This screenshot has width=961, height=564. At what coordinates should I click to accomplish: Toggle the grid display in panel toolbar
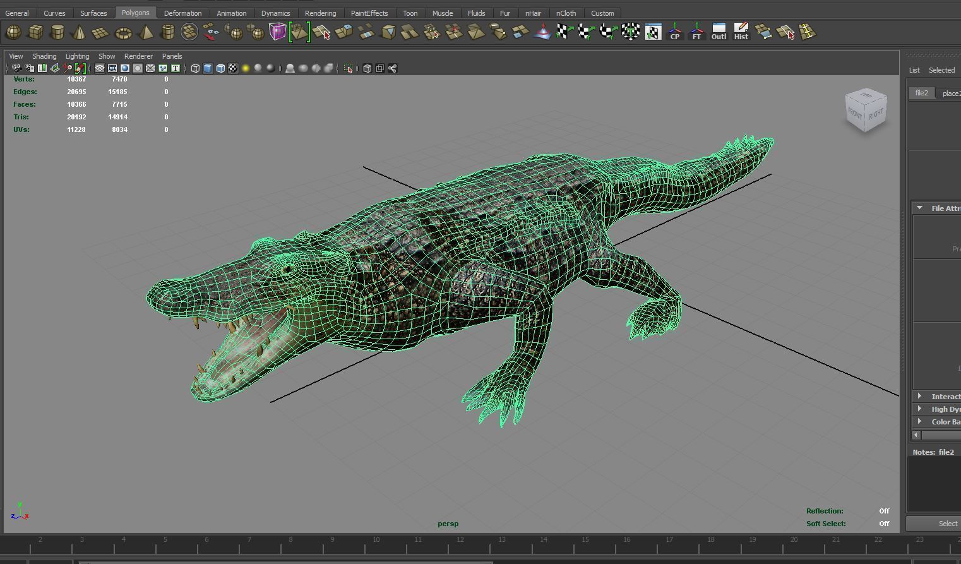(x=100, y=68)
